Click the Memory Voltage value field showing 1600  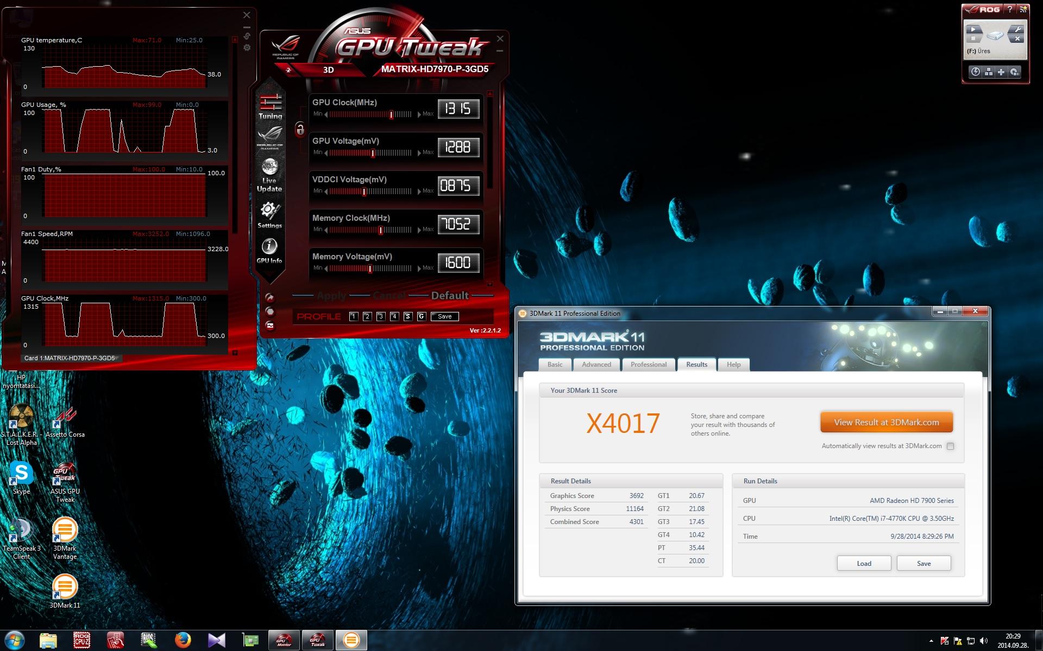(x=458, y=263)
